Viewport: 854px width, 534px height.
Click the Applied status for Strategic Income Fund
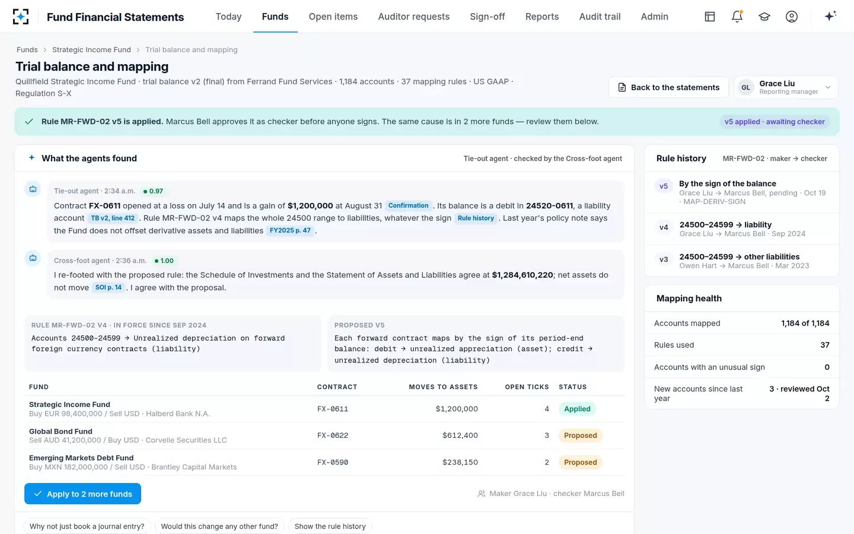(x=577, y=409)
